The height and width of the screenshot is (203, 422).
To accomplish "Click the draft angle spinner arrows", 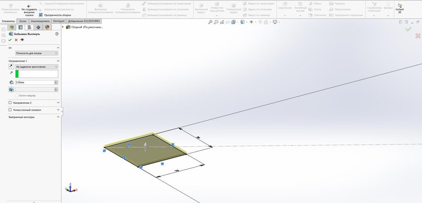I will point(56,90).
